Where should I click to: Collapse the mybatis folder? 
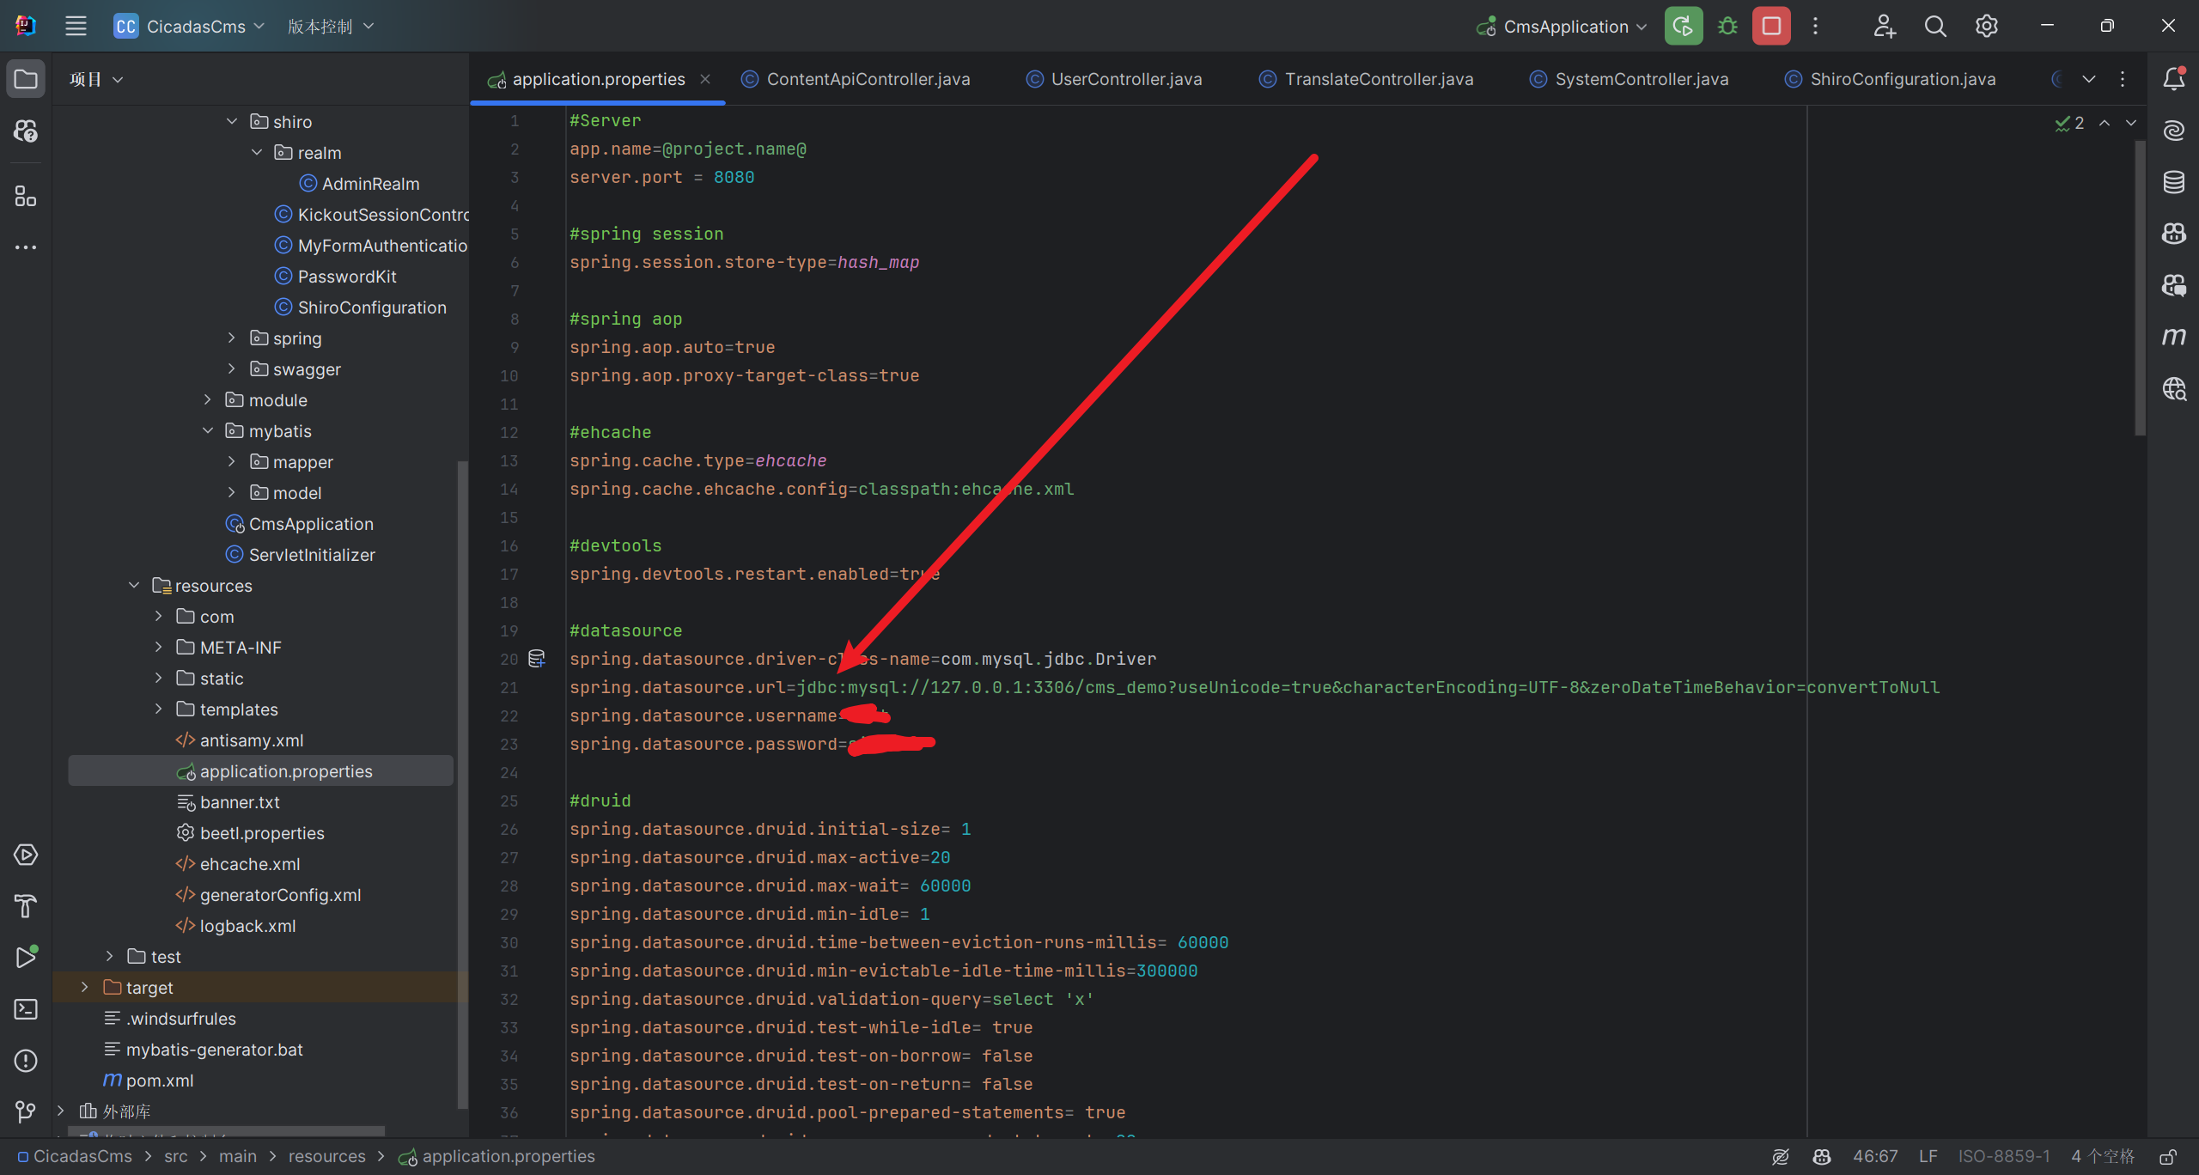(x=207, y=431)
